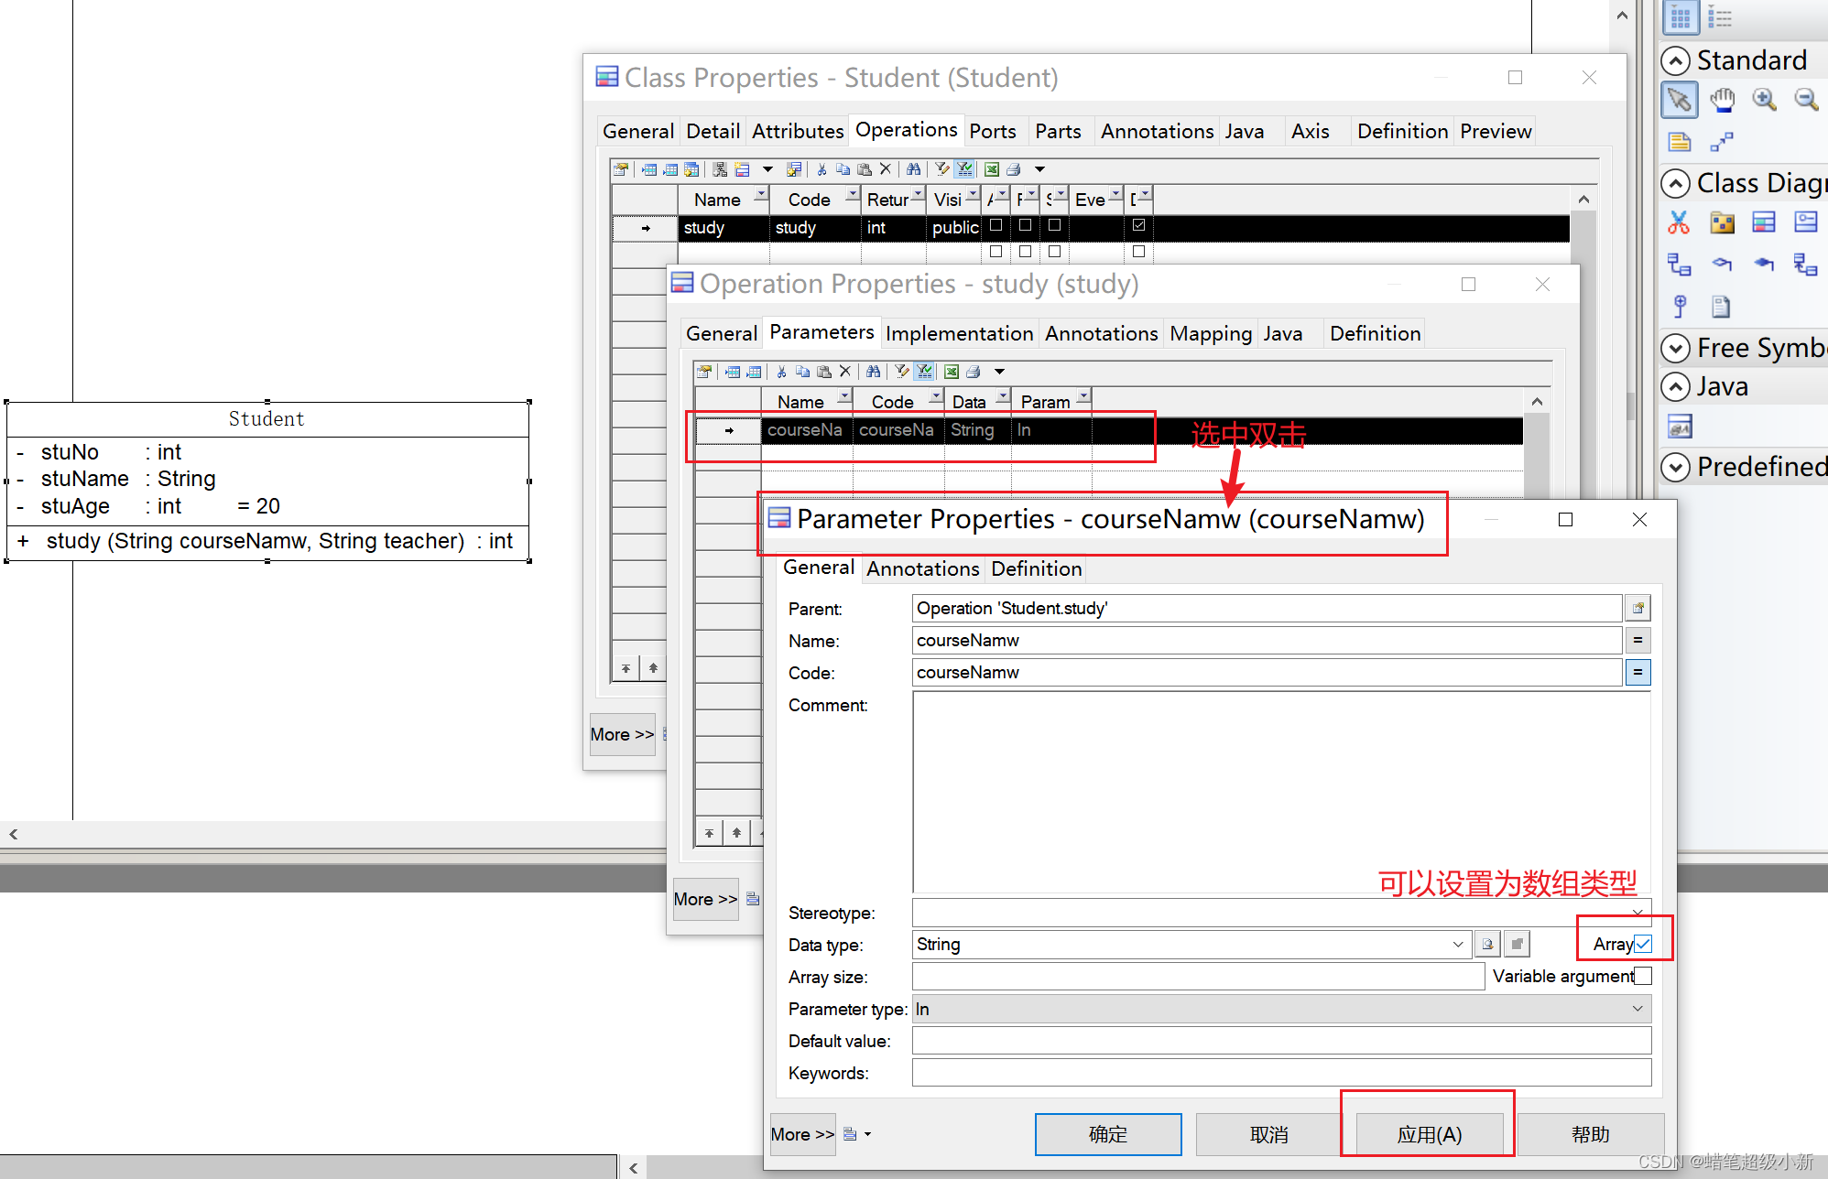Select the Class tool in Class Diagram palette
The image size is (1828, 1179).
[1764, 222]
